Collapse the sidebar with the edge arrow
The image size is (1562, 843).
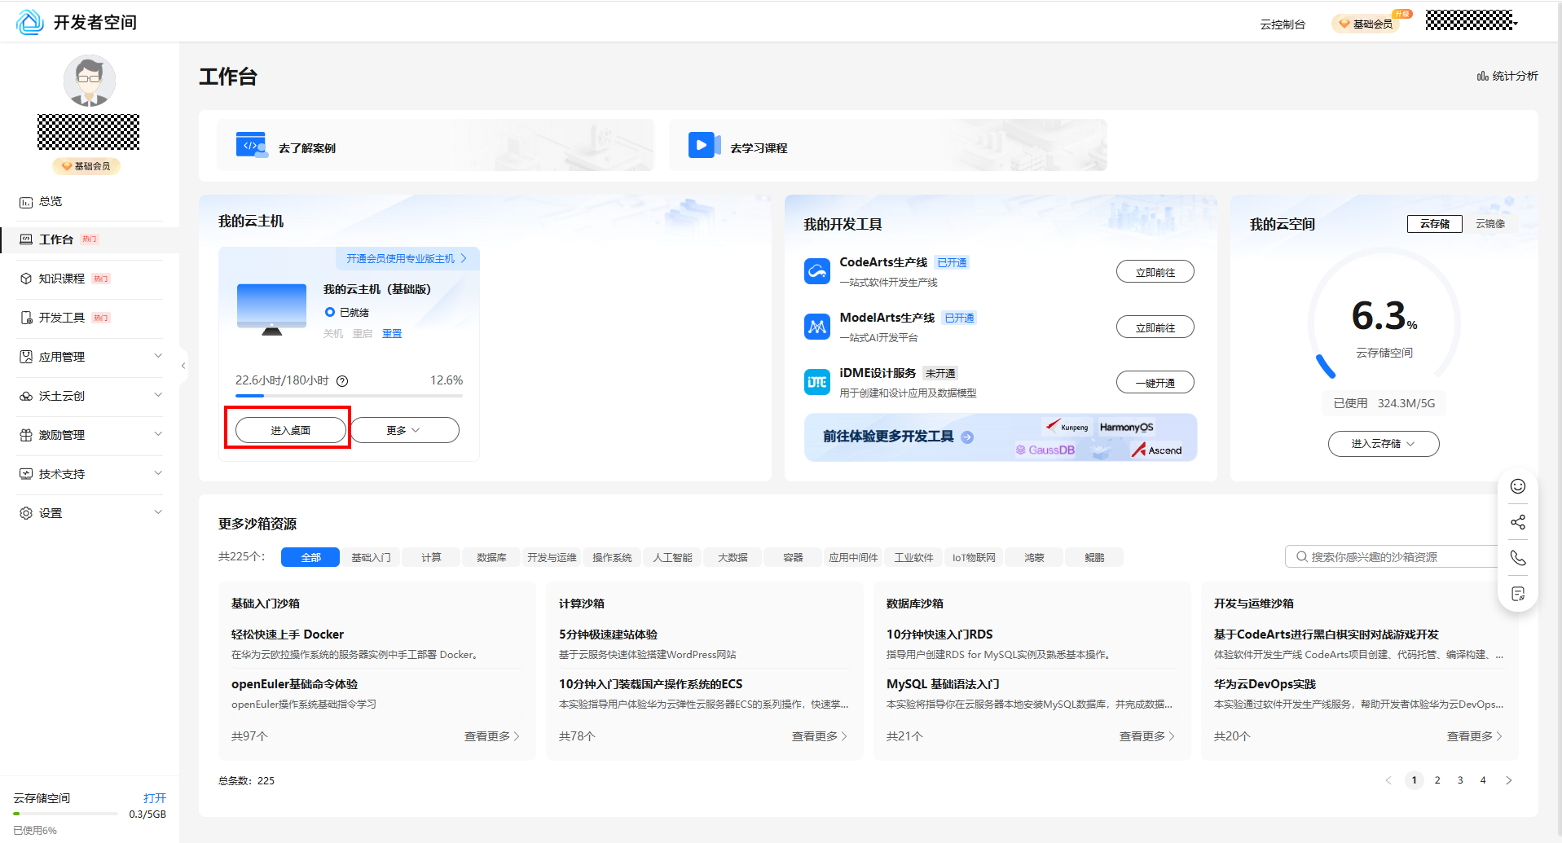coord(183,366)
